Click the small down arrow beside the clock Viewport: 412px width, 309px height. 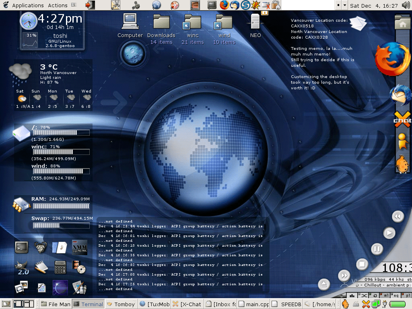[345, 5]
